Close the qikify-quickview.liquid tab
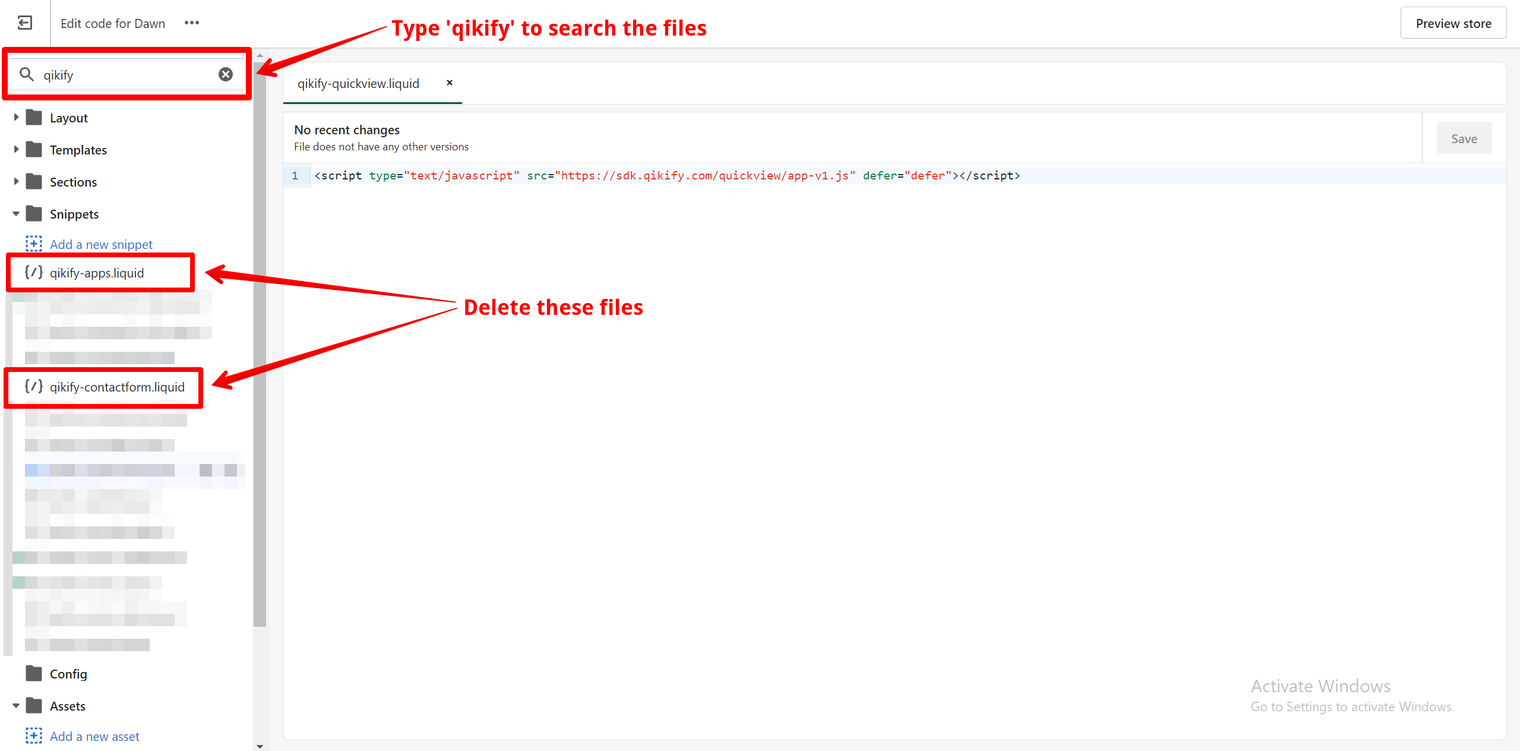 pos(450,83)
